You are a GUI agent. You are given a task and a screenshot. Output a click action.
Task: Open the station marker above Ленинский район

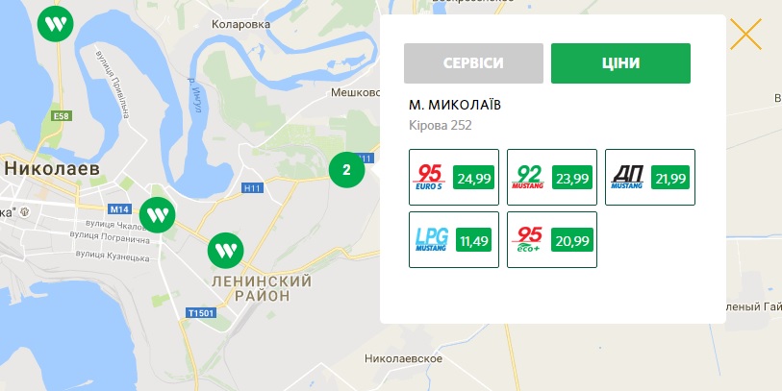[x=225, y=250]
